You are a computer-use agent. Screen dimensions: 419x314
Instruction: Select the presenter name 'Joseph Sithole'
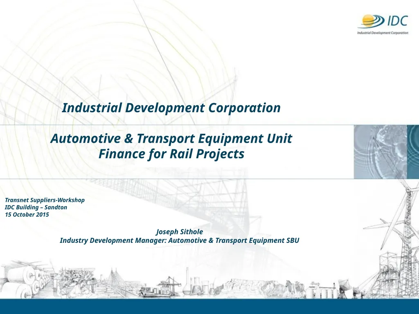pos(180,231)
